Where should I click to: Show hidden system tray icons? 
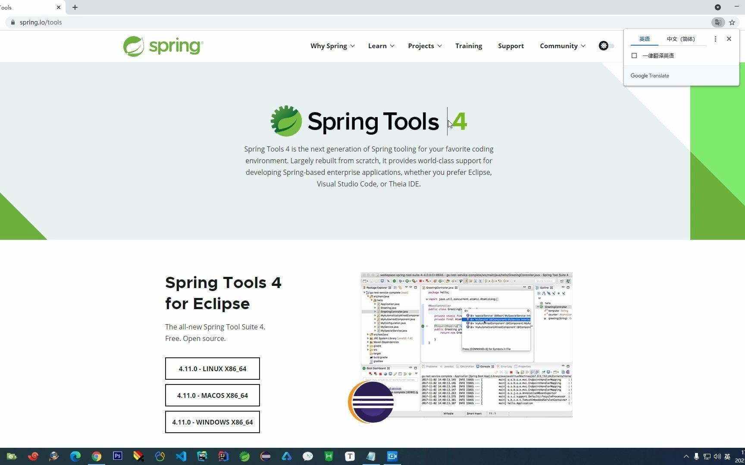(x=686, y=456)
